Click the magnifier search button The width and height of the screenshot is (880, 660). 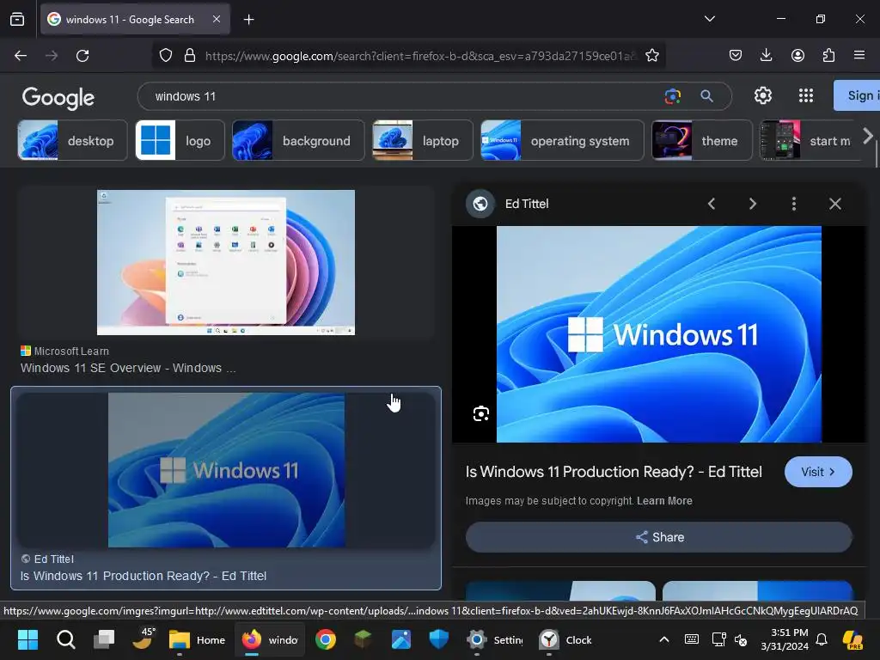click(706, 96)
